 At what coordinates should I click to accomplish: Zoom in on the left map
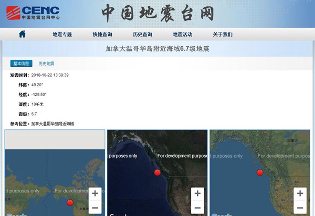click(x=95, y=193)
